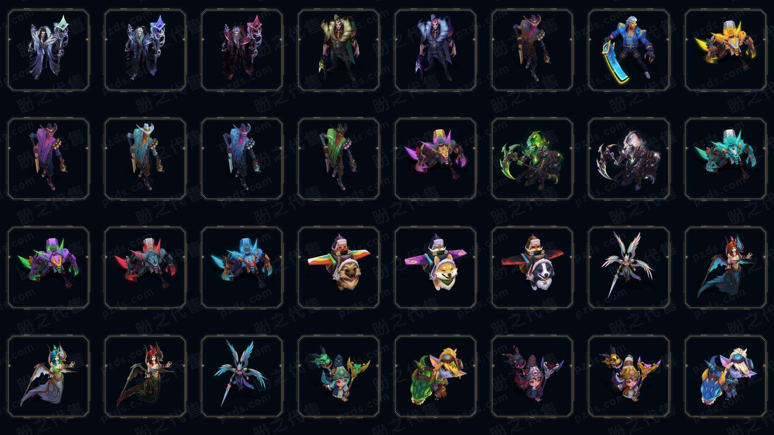The height and width of the screenshot is (435, 774).
Task: Choose the teal-cyan armored wolf skin
Action: tap(726, 159)
